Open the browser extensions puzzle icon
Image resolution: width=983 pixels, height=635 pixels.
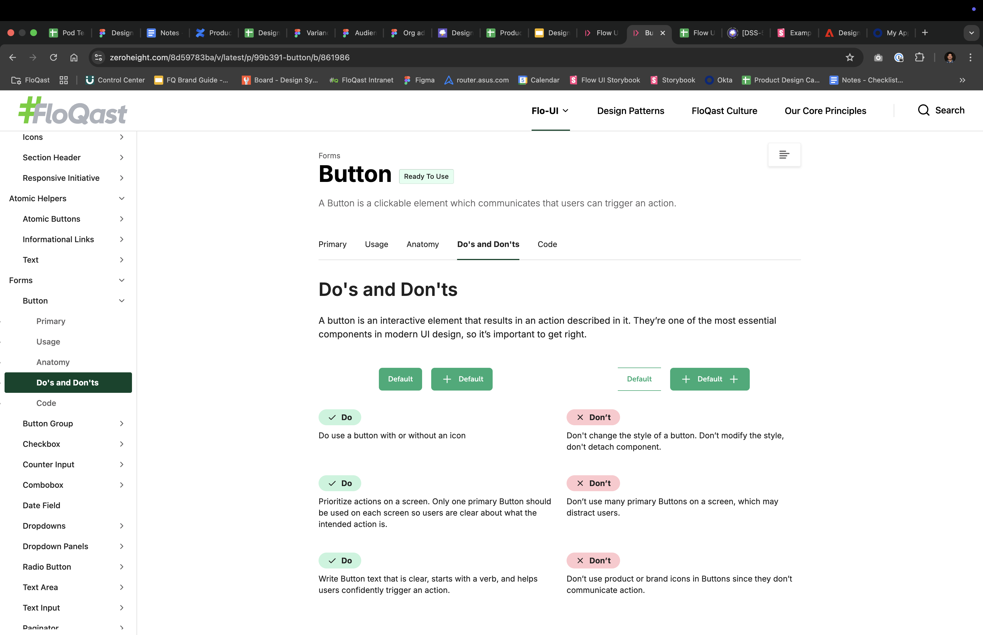[x=920, y=57]
